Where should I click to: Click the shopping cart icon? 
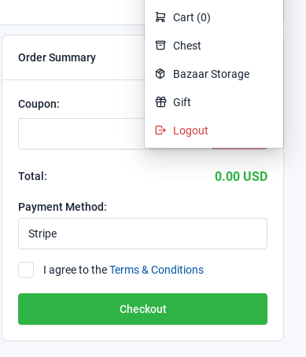coord(160,17)
